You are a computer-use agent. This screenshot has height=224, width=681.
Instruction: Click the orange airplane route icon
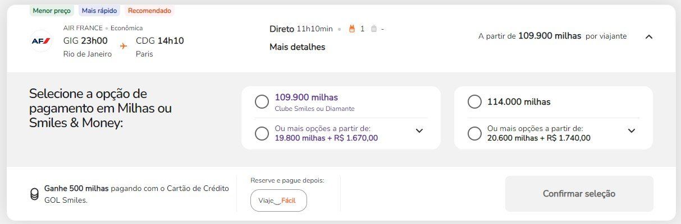(124, 45)
